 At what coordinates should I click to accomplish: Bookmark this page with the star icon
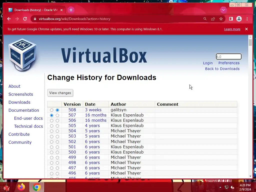pos(221,19)
